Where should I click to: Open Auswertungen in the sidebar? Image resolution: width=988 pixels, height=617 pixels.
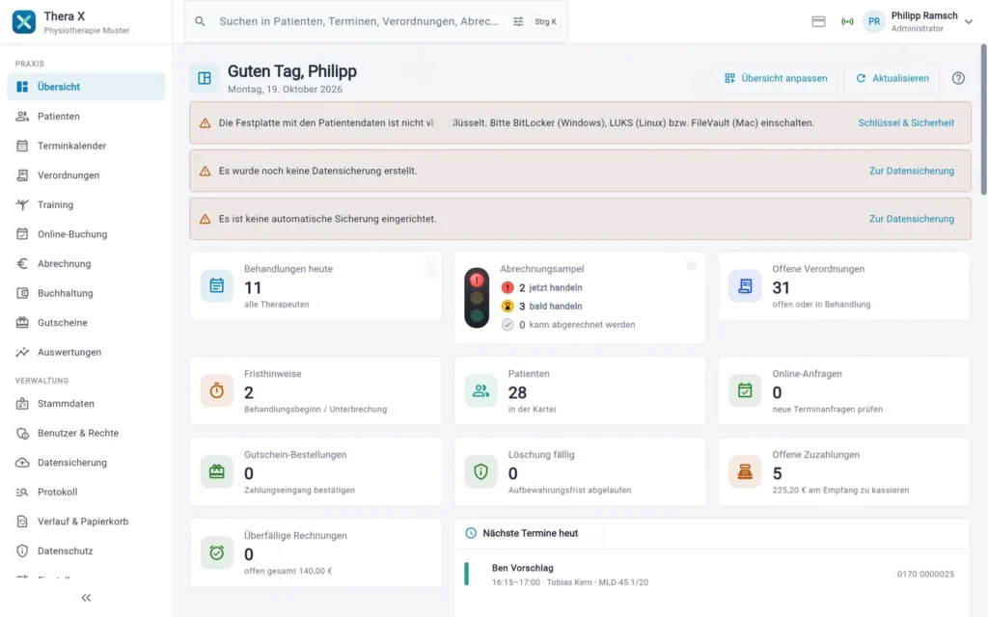tap(86, 353)
